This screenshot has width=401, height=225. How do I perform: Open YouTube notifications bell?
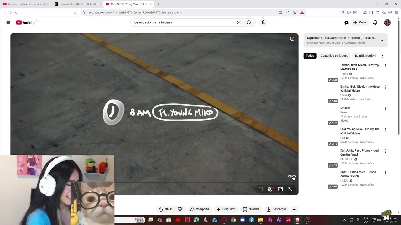tap(375, 22)
